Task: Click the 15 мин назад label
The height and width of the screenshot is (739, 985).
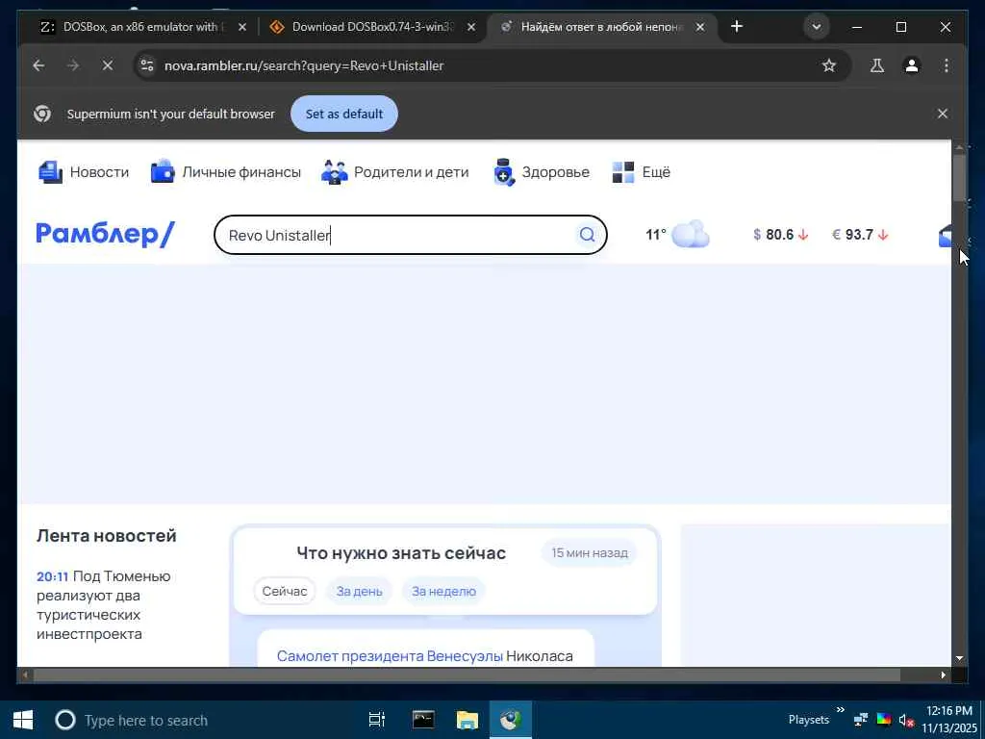Action: (x=590, y=553)
